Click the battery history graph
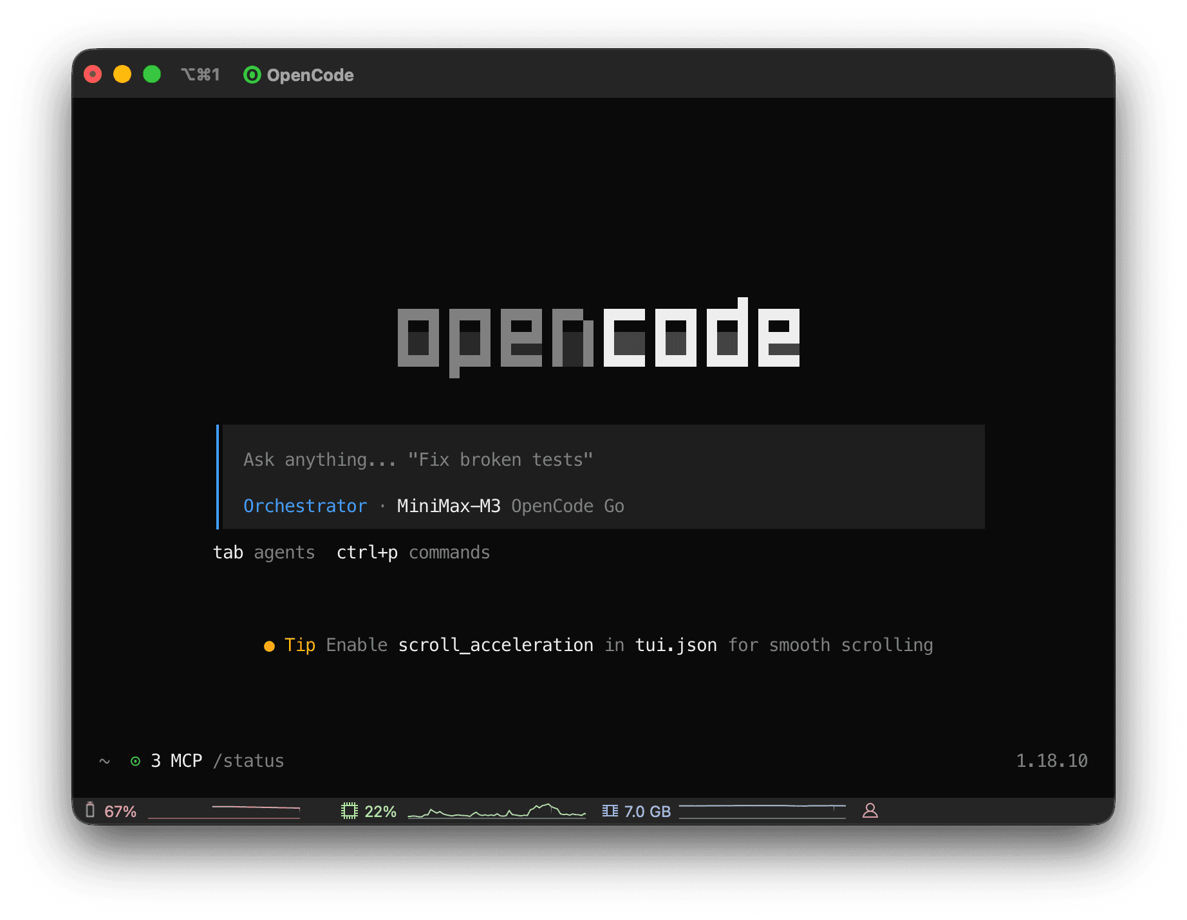1187x920 pixels. [224, 811]
